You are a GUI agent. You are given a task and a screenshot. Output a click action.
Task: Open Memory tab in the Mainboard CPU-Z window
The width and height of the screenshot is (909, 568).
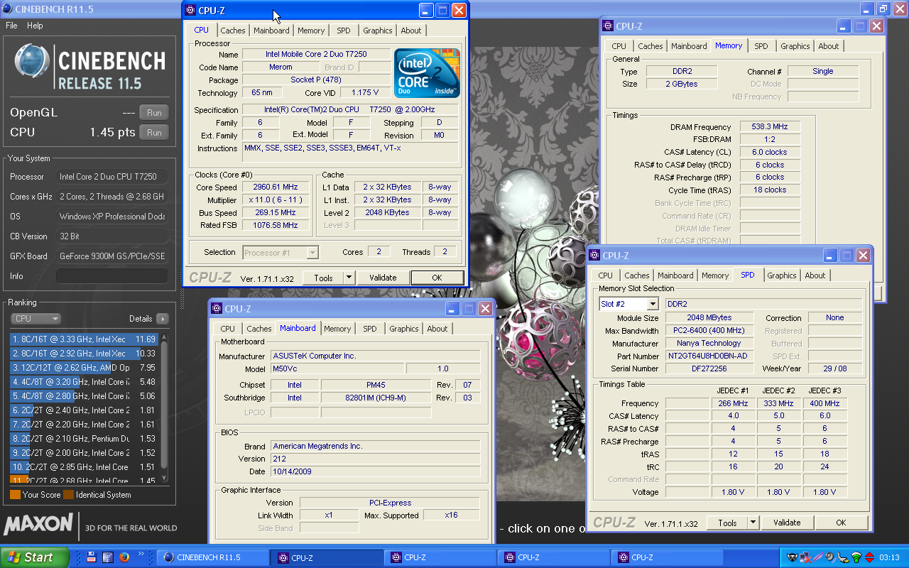337,329
